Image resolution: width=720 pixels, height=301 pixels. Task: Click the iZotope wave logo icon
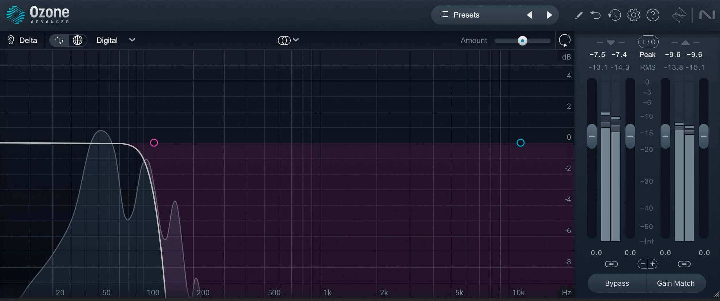[679, 15]
